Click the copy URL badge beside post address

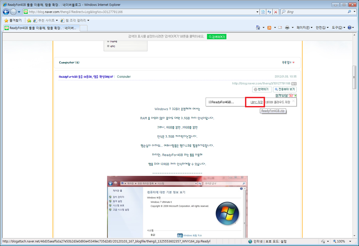294,84
